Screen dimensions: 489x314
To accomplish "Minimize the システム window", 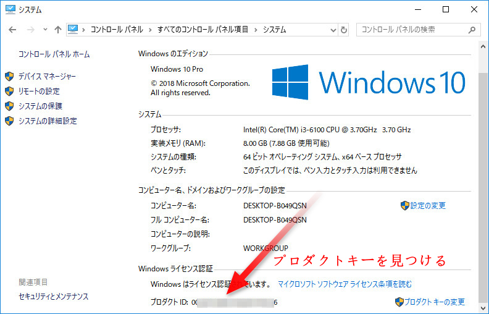I will pyautogui.click(x=418, y=10).
